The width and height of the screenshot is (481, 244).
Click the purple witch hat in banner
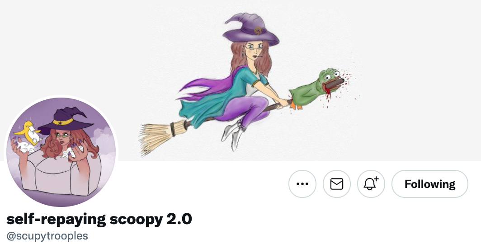(x=250, y=30)
